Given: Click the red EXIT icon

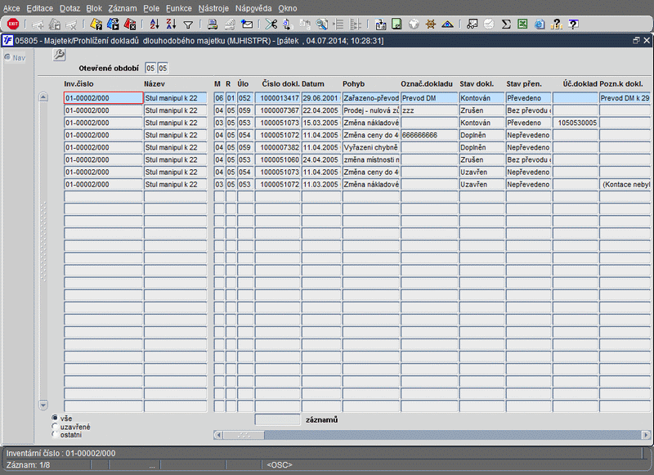Looking at the screenshot, I should [x=13, y=25].
